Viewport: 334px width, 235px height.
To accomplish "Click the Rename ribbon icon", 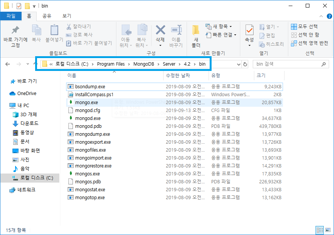I will 176,30.
